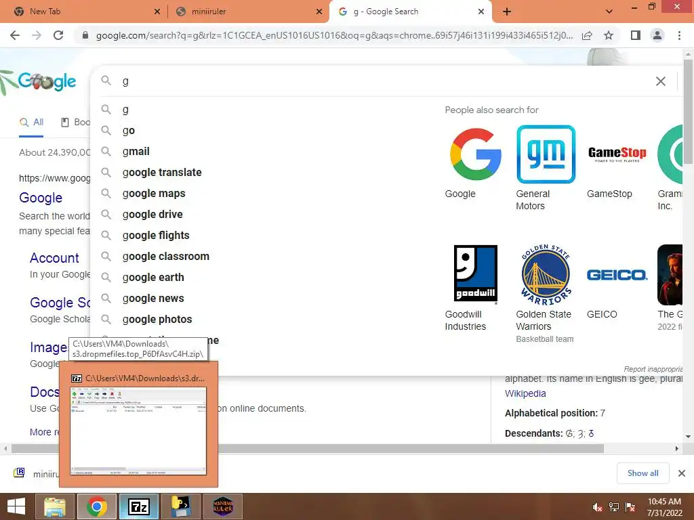
Task: Open the Account sitelink
Action: coord(54,258)
